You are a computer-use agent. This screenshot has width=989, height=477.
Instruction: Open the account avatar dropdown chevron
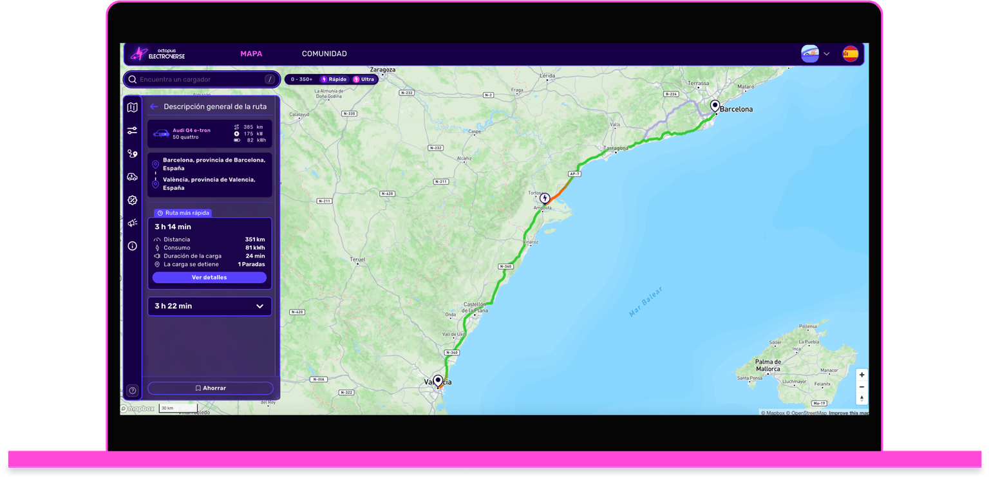pos(827,54)
